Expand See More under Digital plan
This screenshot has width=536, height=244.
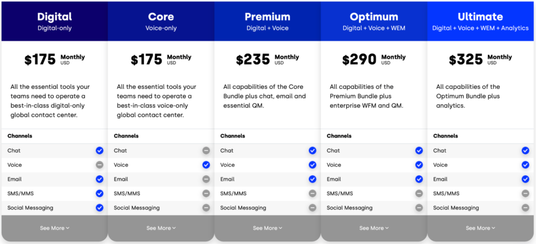54,228
